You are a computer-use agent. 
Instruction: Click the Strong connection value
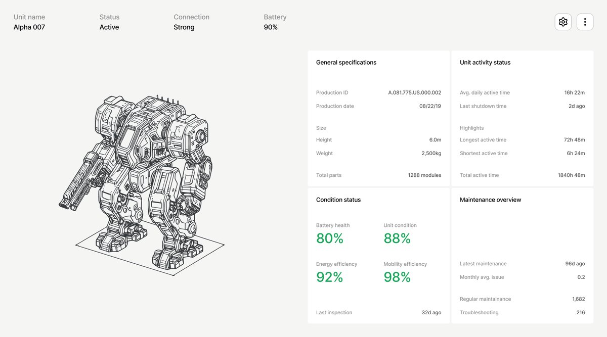(184, 27)
